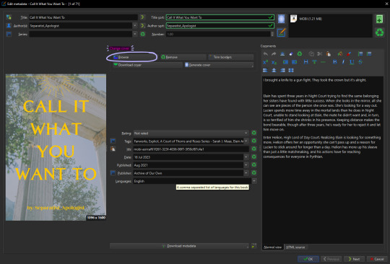Open the manage authors editor icon
The width and height of the screenshot is (390, 264).
point(9,25)
